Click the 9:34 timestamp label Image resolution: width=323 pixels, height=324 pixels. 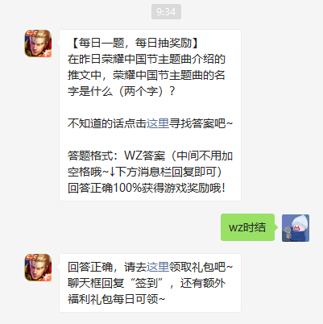click(x=166, y=12)
